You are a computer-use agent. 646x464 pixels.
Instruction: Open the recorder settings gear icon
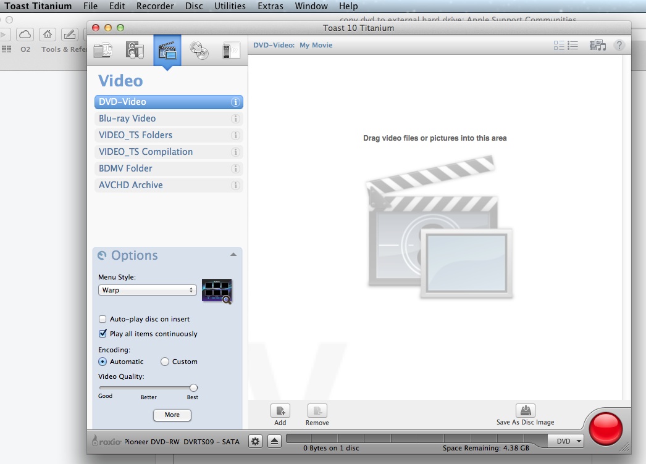(x=255, y=441)
